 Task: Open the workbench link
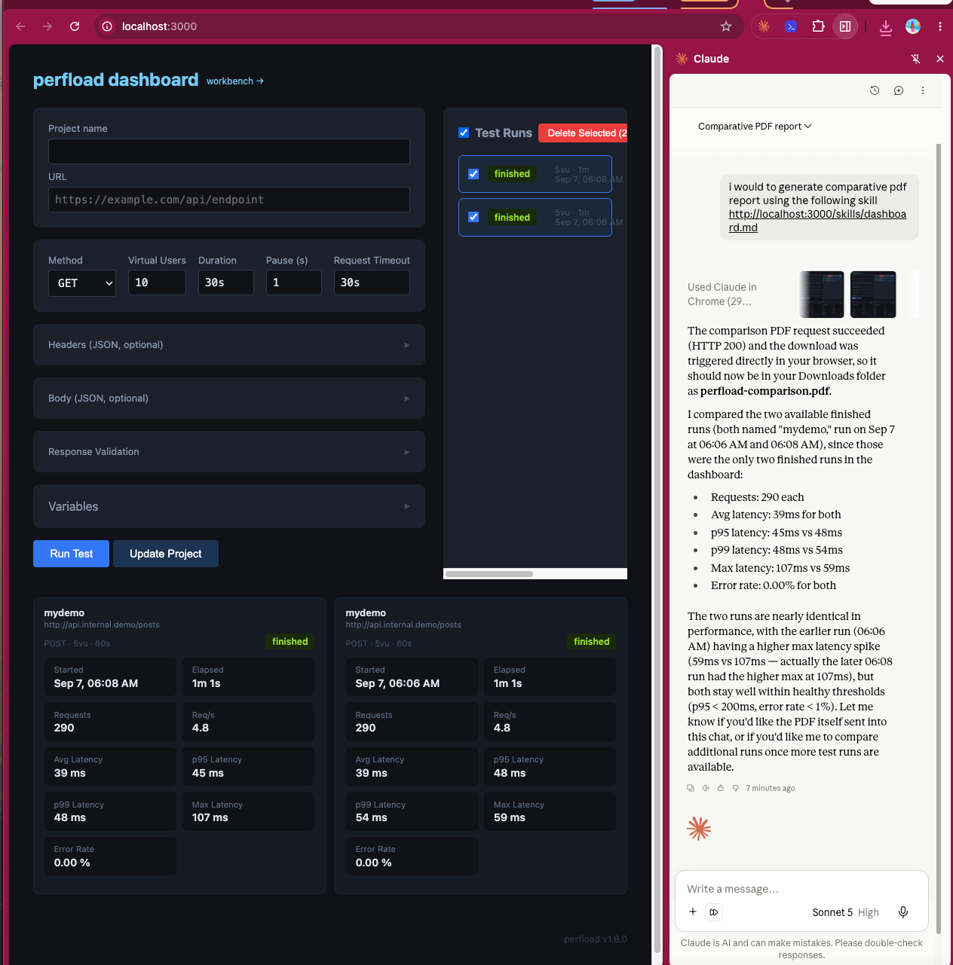(x=235, y=81)
